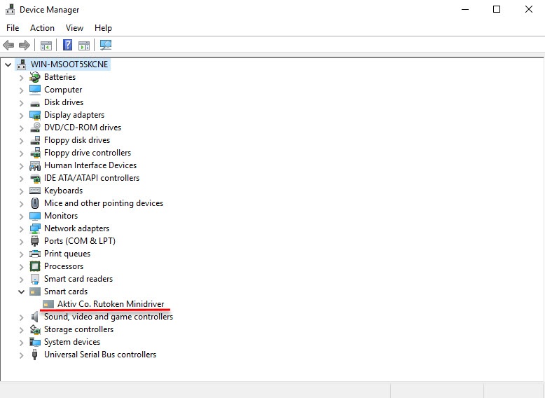This screenshot has width=545, height=398.
Task: Click the Monitors category icon
Action: (x=35, y=216)
